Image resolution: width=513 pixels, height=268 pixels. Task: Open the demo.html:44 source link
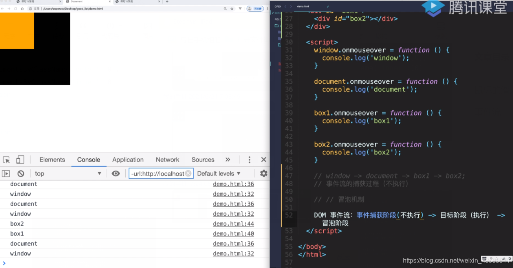click(x=233, y=224)
